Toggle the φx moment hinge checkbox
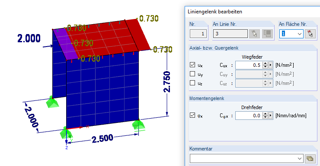Image resolution: width=320 pixels, height=166 pixels. (x=192, y=115)
